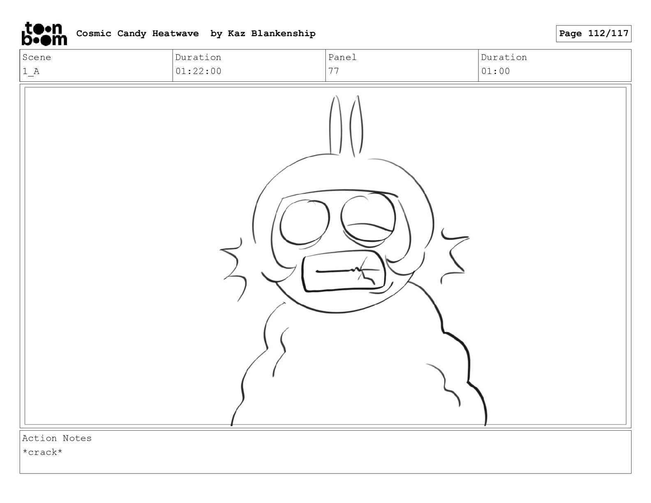The image size is (651, 503).
Task: Select the scene value "1_A"
Action: (31, 72)
